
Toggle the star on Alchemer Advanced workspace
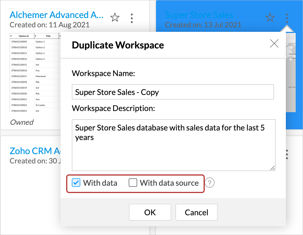115,17
